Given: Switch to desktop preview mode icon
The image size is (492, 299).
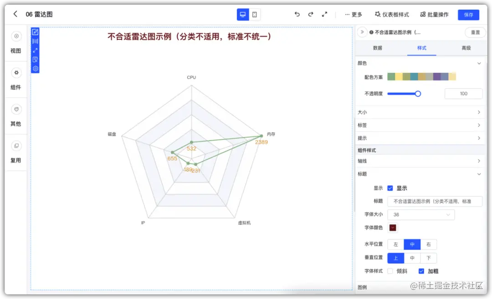Looking at the screenshot, I should 242,14.
